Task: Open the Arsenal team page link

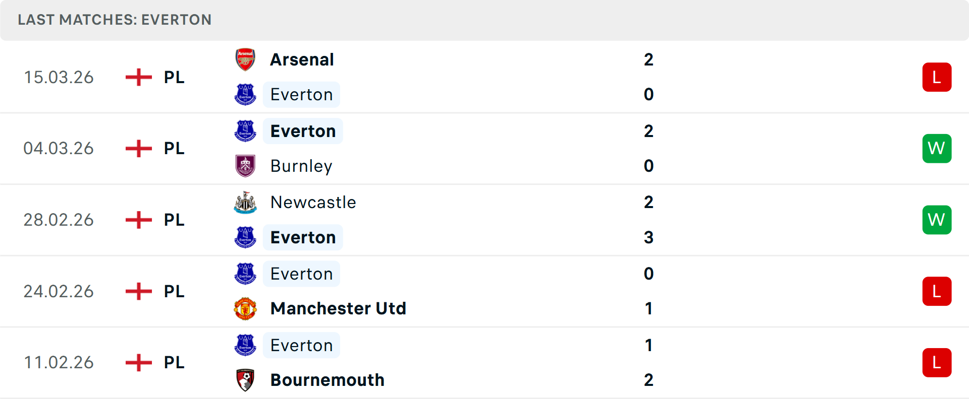Action: pos(302,59)
